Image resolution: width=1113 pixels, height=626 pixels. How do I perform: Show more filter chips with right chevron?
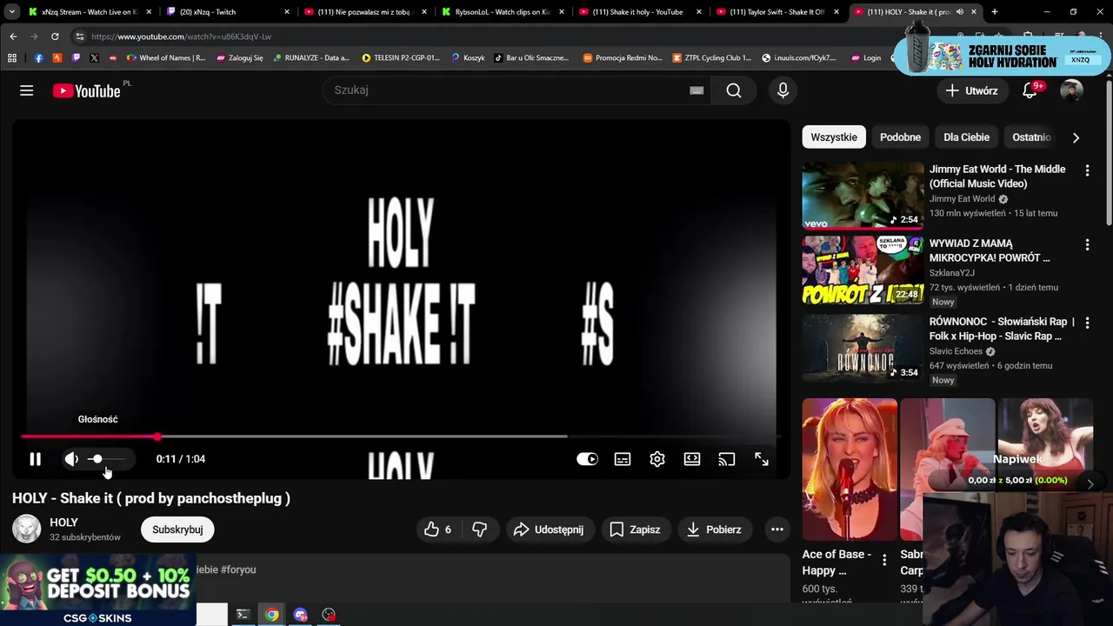[x=1076, y=137]
